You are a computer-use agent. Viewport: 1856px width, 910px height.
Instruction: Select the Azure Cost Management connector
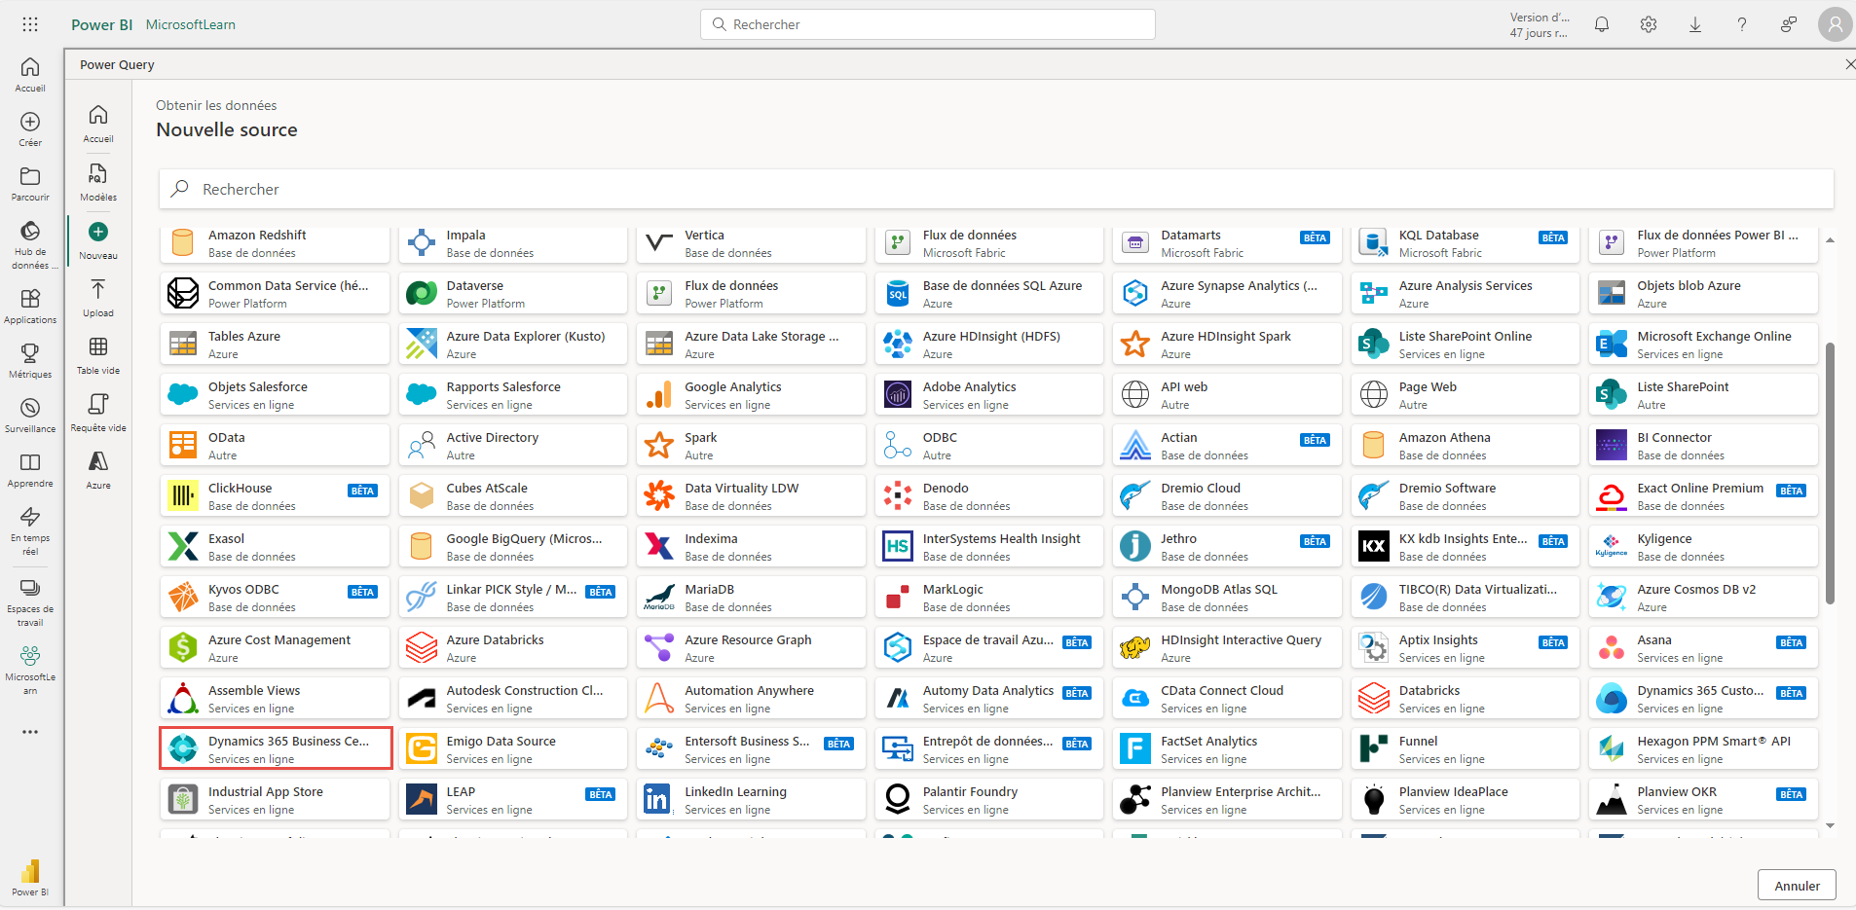(x=276, y=647)
